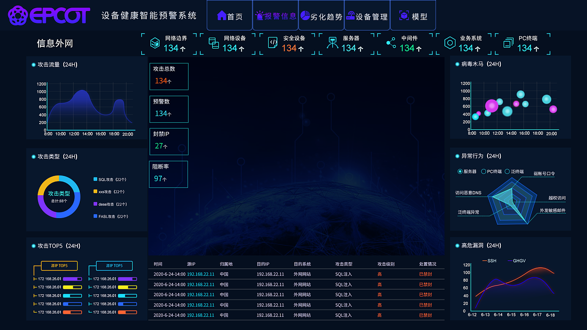This screenshot has height=330, width=587.
Task: Click the orange bar in blue TOP5 list
Action: [x=127, y=312]
